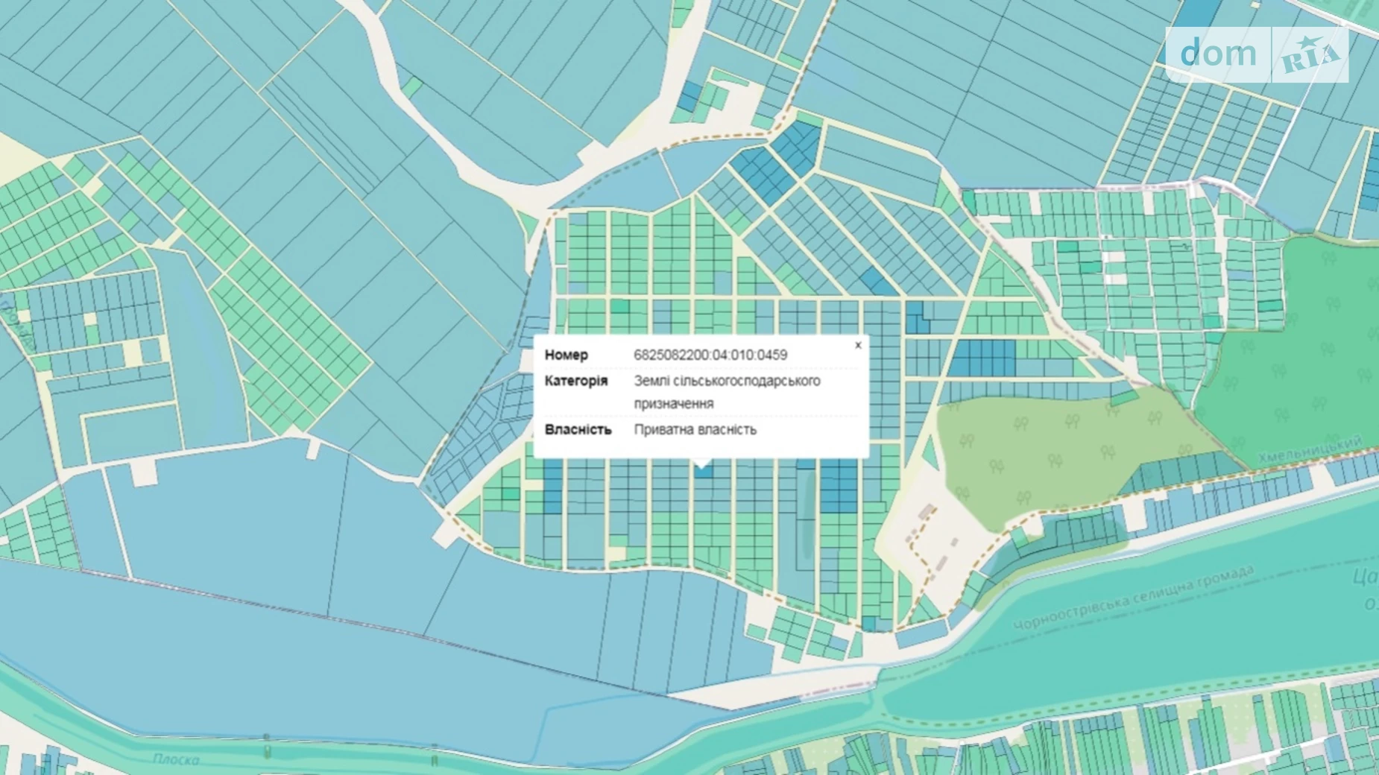The width and height of the screenshot is (1379, 775).
Task: Click the 'Номер' label in popup
Action: click(x=566, y=355)
